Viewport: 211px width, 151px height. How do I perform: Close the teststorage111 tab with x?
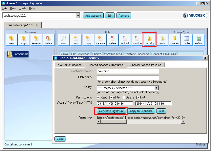(x=37, y=25)
